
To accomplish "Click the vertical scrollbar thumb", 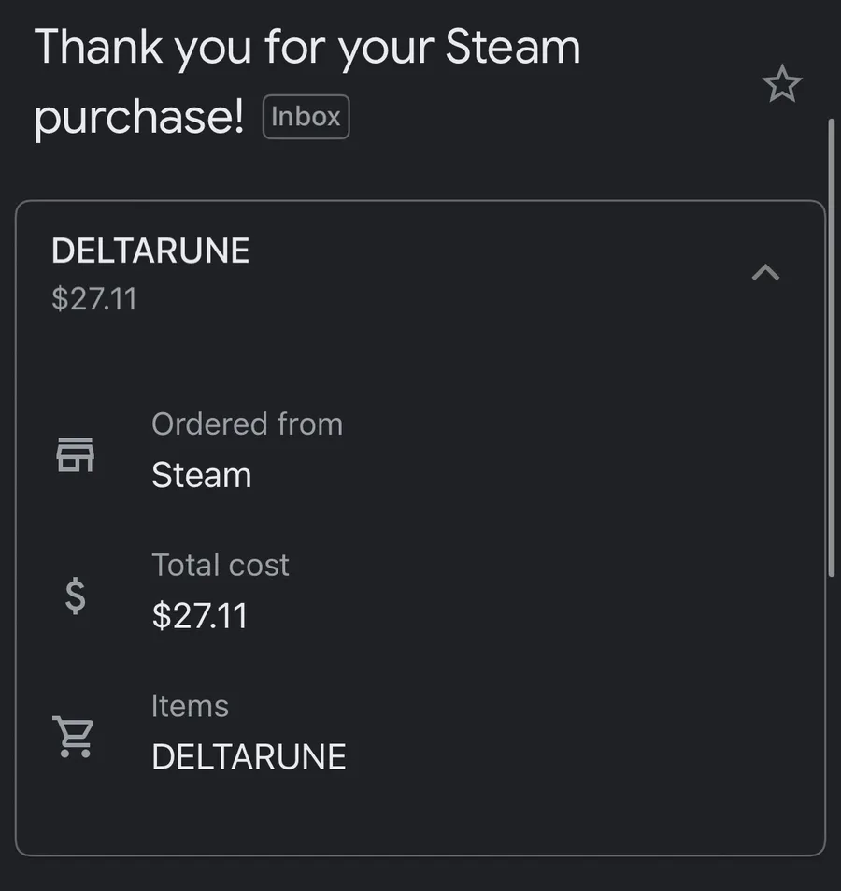I will pos(831,346).
